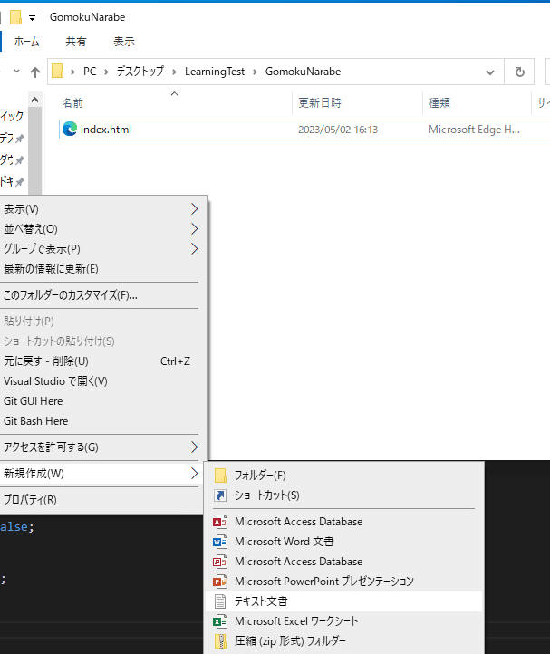
Task: Click 圧縮 (zip 形式) フォルダー icon
Action: pos(220,641)
